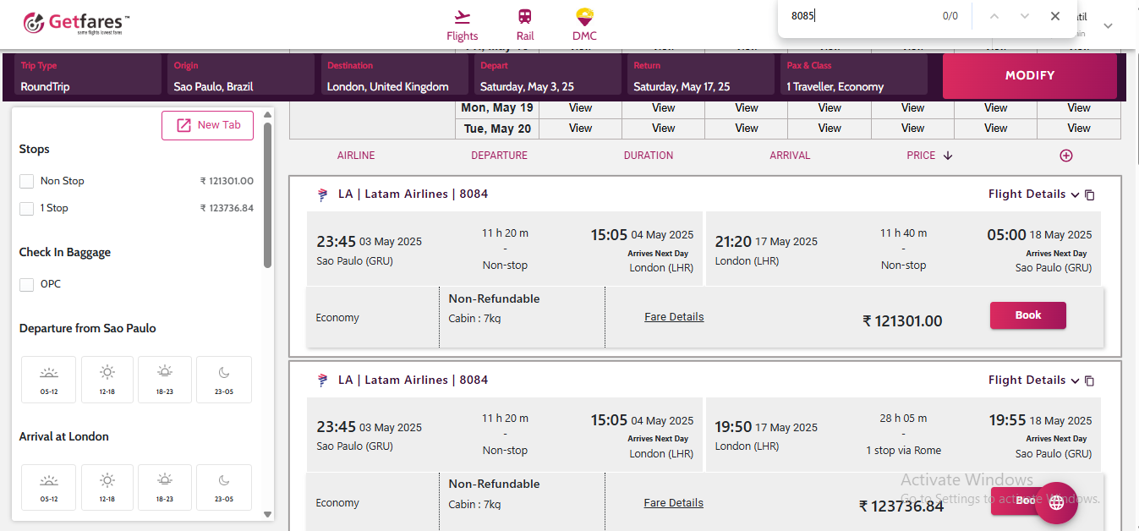Sort results by Price column
The height and width of the screenshot is (531, 1139).
tap(928, 156)
